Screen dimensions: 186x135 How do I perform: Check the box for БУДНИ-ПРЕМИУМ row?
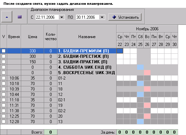3,51
